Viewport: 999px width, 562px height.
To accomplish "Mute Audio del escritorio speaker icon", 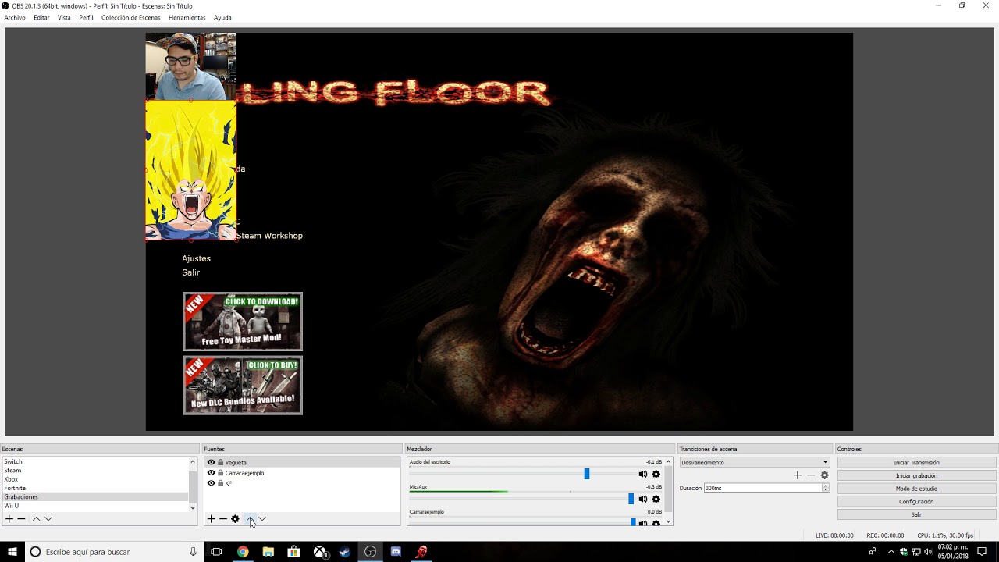I will pos(643,474).
